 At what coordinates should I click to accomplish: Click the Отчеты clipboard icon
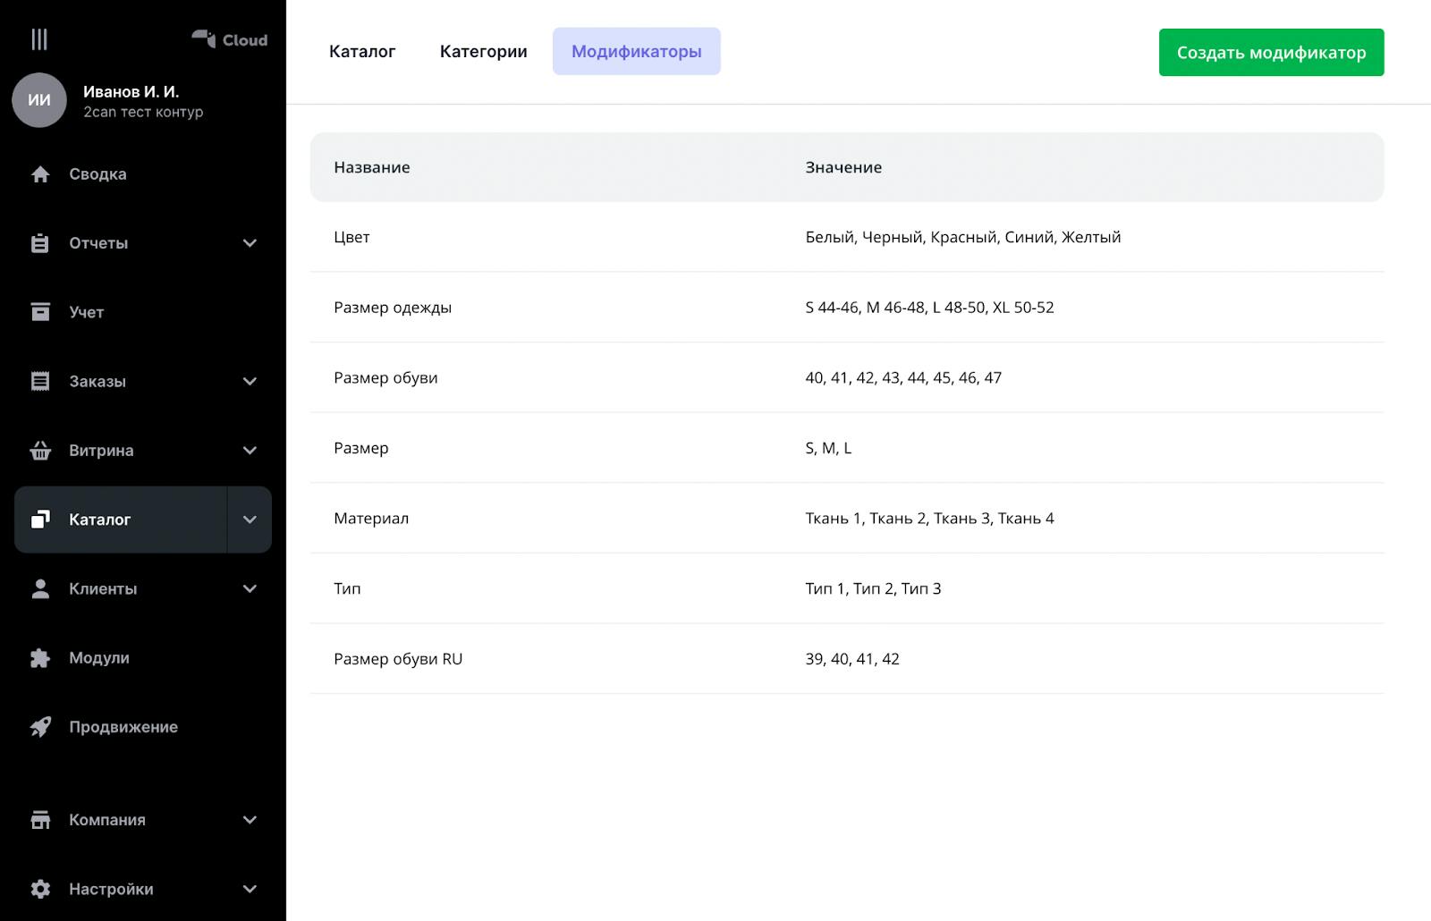pyautogui.click(x=40, y=243)
